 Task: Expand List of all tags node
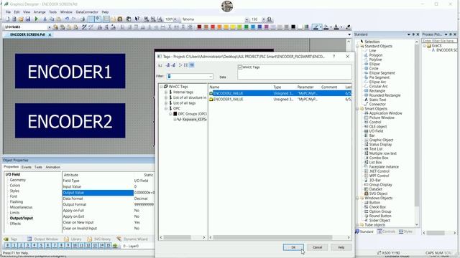[166, 103]
